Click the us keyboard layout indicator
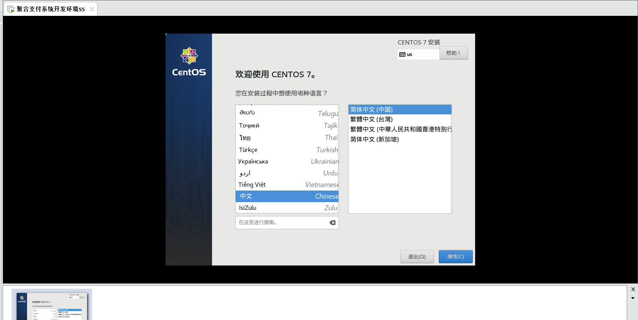638x320 pixels. (x=418, y=54)
